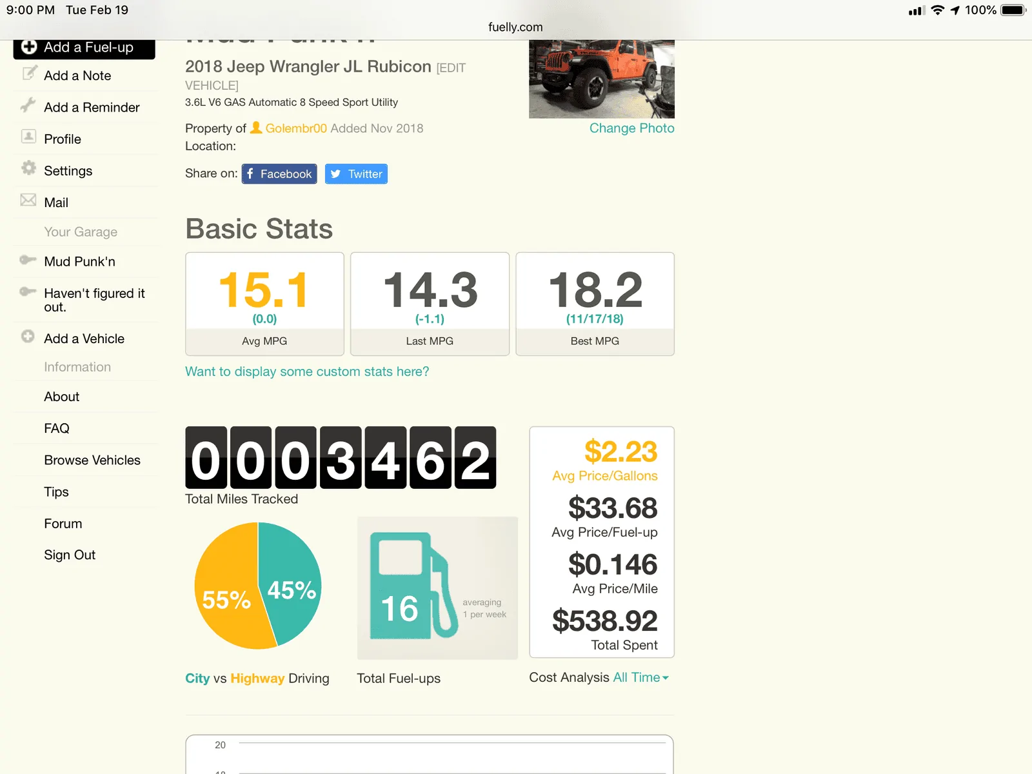Image resolution: width=1032 pixels, height=774 pixels.
Task: Click the 2018 Jeep Wrangler JL Rubicon title
Action: click(x=308, y=66)
